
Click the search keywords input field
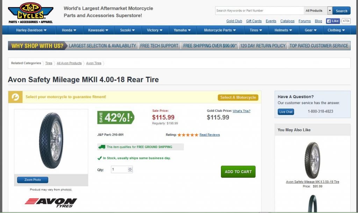click(x=259, y=11)
